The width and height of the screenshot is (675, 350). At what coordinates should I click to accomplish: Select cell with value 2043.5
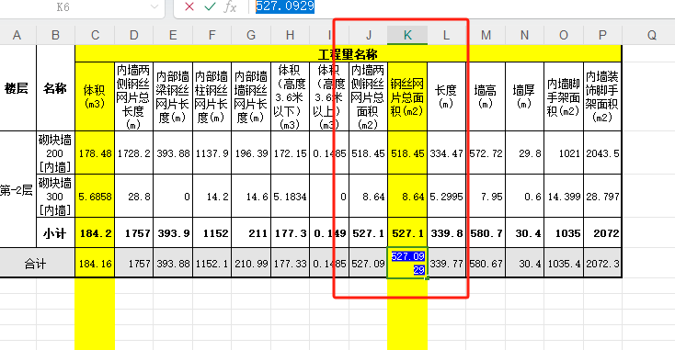tap(602, 153)
